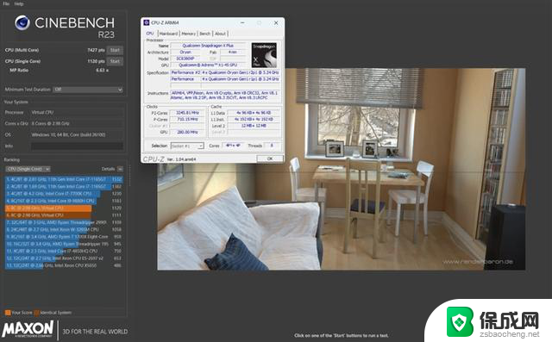Minimize the CPU-Z ARM64 window
552x342 pixels.
coord(242,23)
